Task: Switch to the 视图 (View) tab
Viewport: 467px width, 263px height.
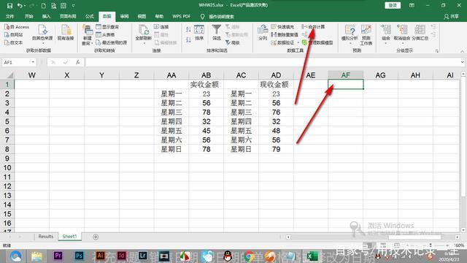Action: [x=142, y=16]
